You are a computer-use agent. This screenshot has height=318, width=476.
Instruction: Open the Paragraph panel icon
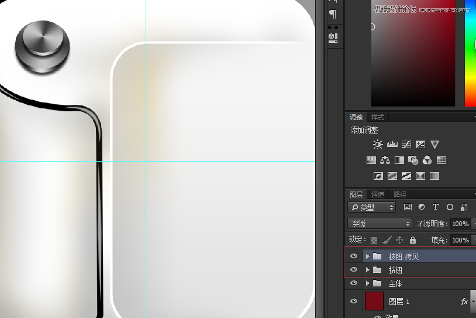tap(333, 14)
